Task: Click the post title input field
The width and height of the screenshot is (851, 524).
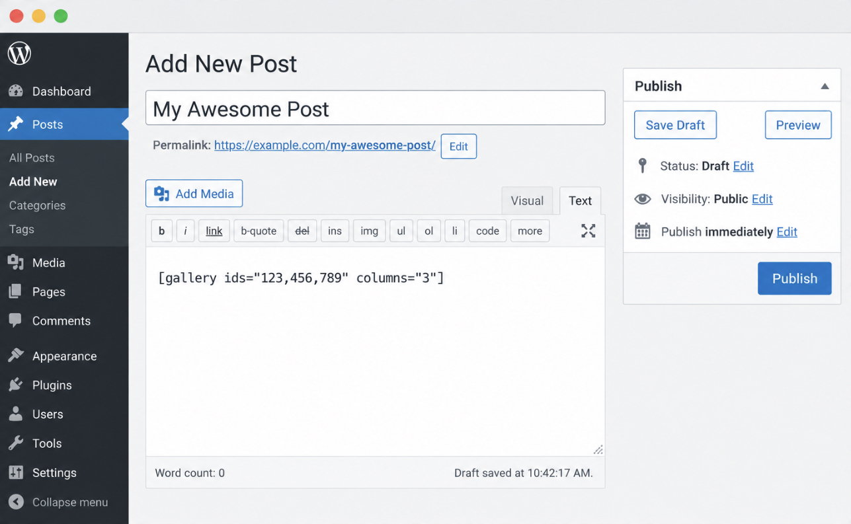Action: pos(375,108)
